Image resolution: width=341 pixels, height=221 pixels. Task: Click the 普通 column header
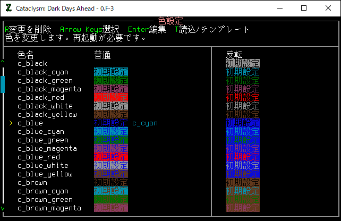[x=102, y=55]
